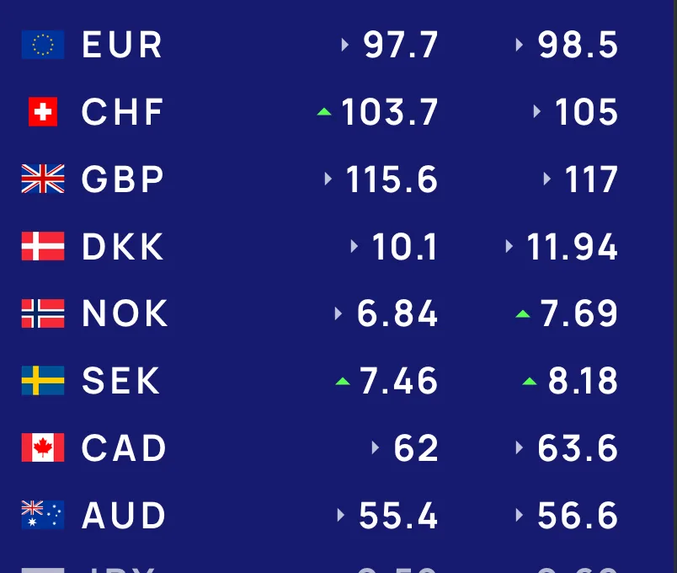The height and width of the screenshot is (573, 677).
Task: Click the CAD sell rate 63.6
Action: [x=578, y=447]
